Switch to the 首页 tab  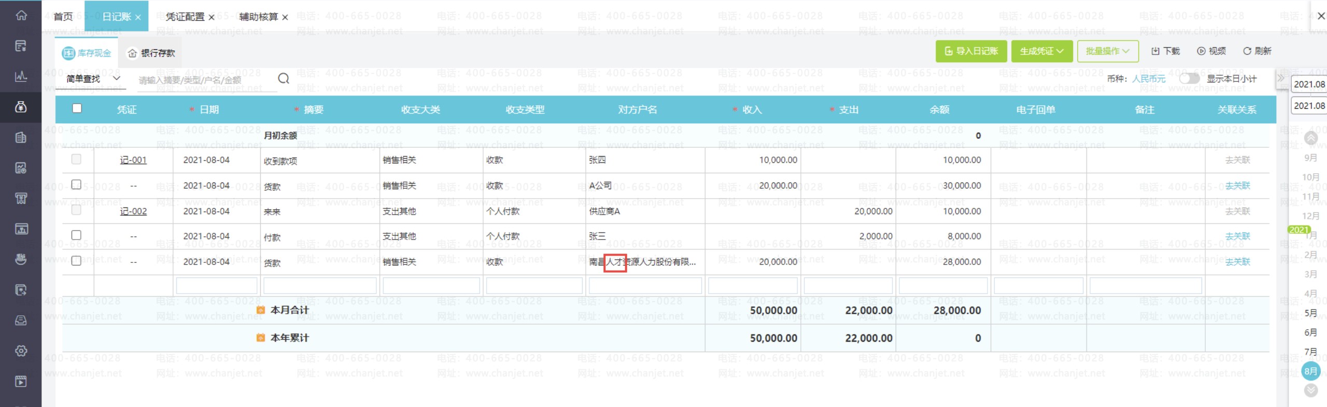click(x=63, y=17)
